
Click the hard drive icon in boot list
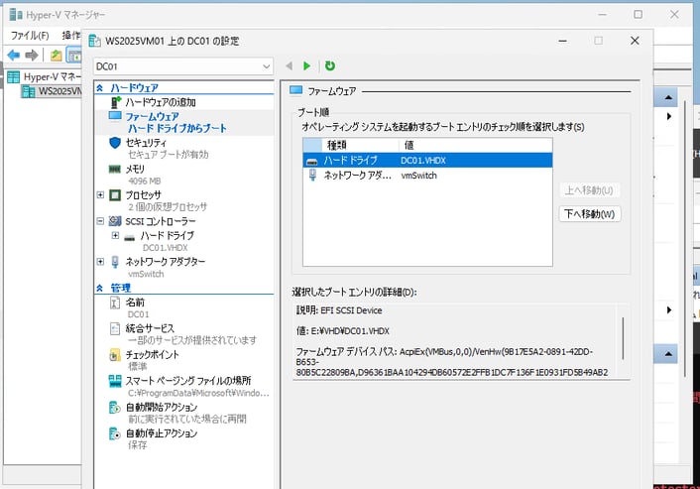click(312, 162)
